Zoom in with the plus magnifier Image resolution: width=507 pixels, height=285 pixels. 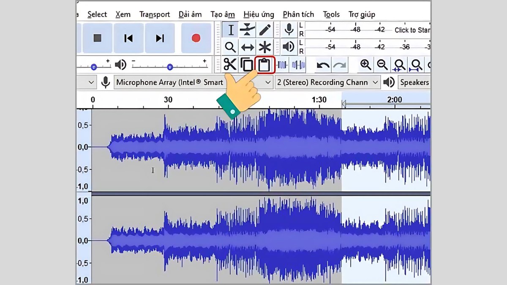click(x=365, y=65)
